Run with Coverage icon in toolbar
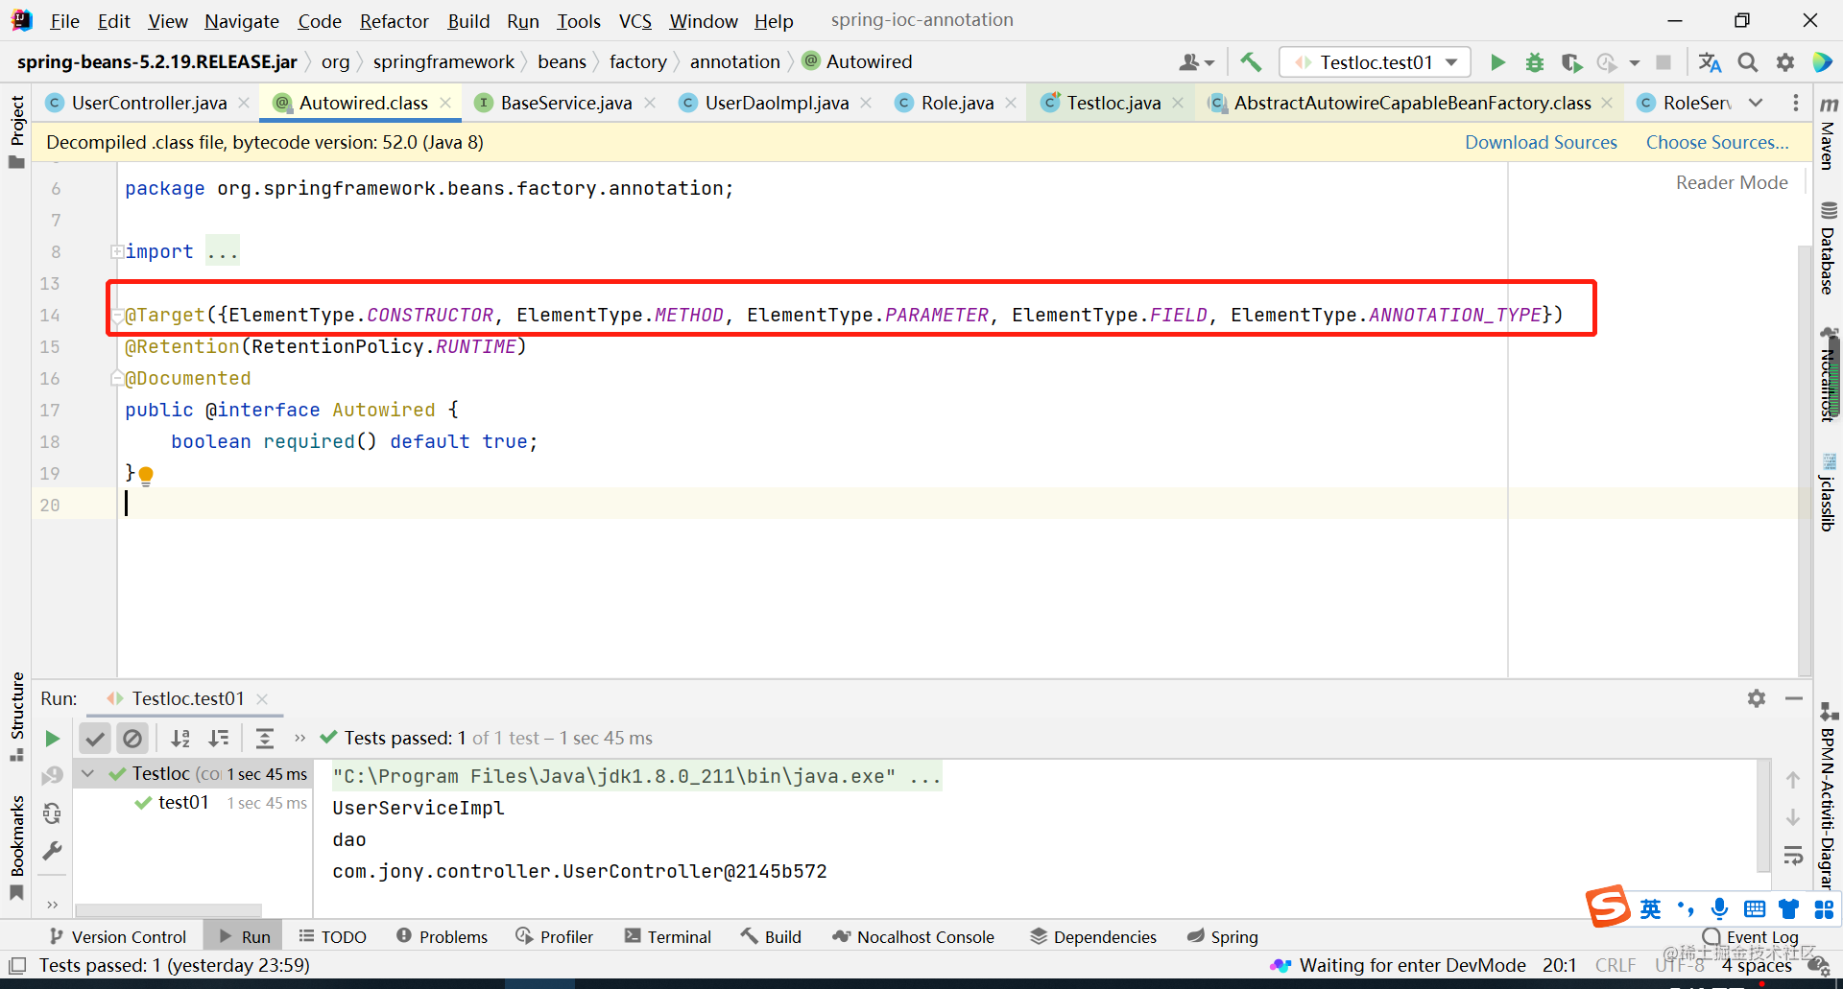Image resolution: width=1843 pixels, height=989 pixels. 1571,62
